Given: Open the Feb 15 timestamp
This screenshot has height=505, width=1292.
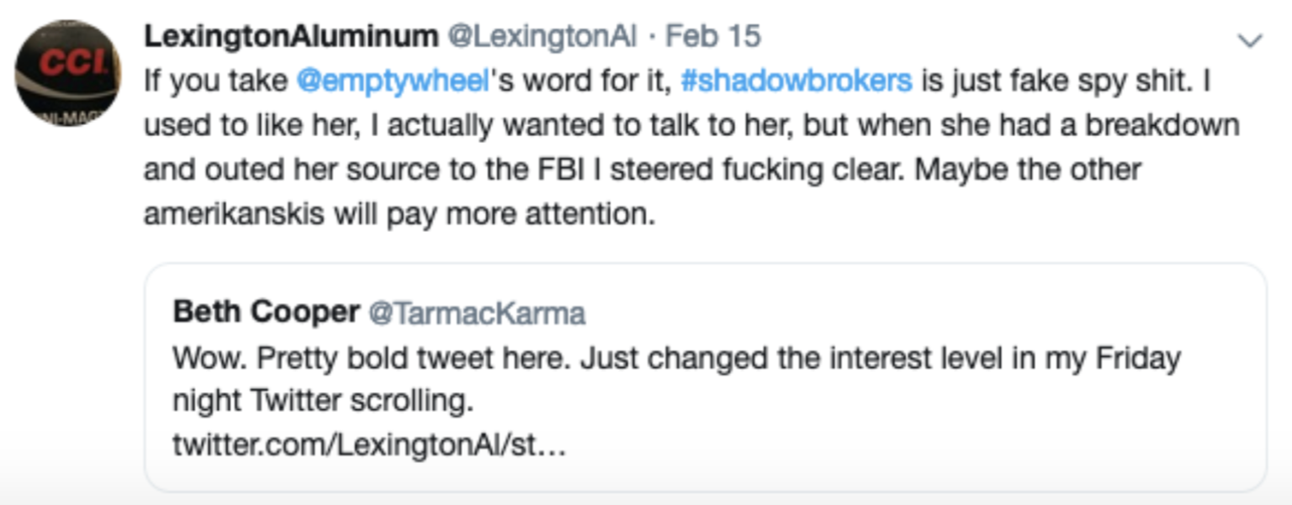Looking at the screenshot, I should pos(713,36).
